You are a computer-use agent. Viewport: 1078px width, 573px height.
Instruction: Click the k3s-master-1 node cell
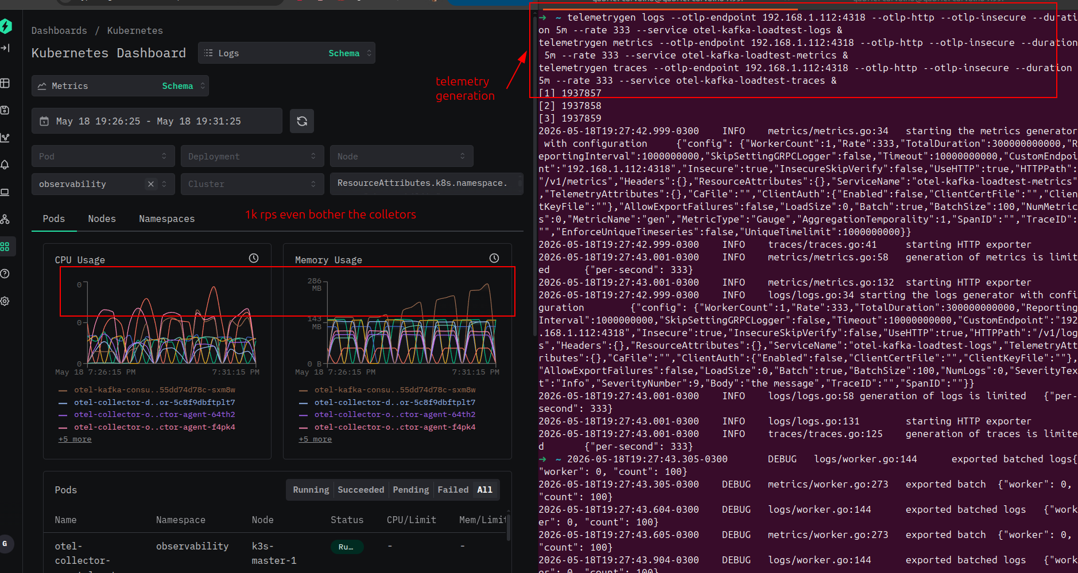274,553
